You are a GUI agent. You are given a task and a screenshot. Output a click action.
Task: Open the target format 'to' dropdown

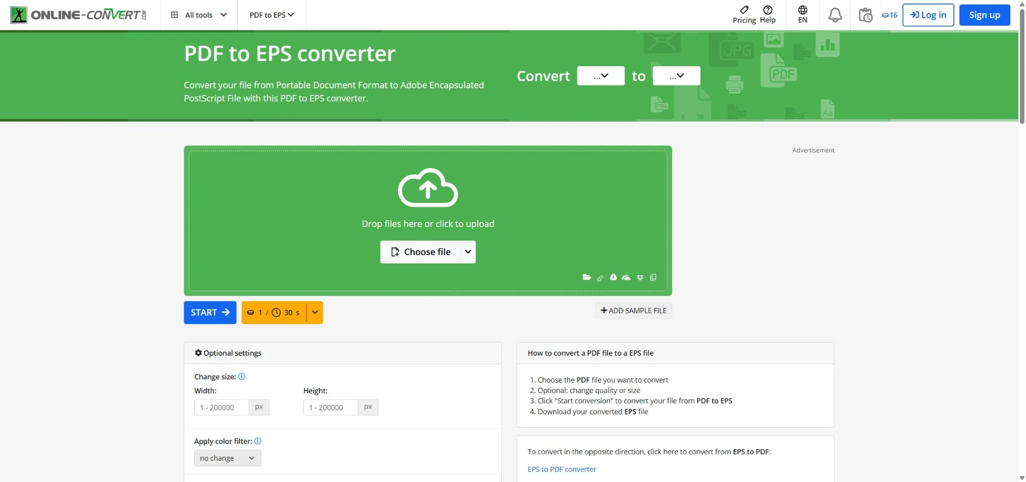pos(676,76)
